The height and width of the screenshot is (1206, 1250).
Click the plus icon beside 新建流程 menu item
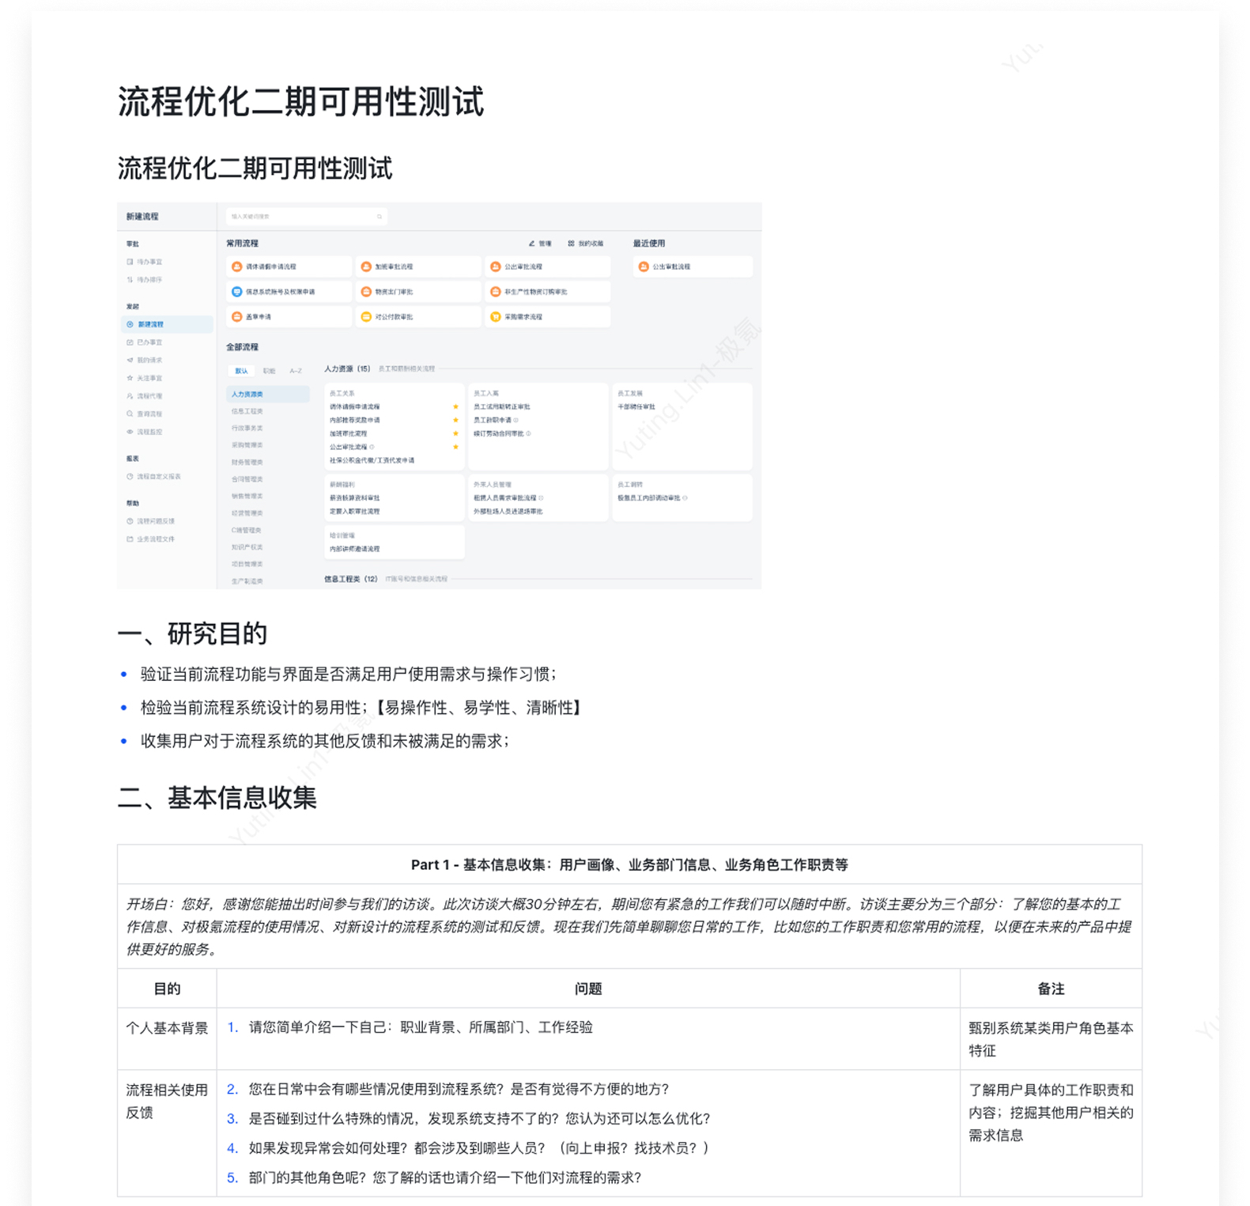point(130,324)
